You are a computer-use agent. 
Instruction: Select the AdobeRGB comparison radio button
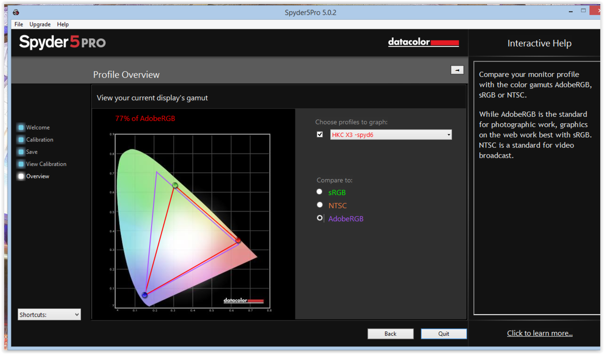(x=319, y=218)
